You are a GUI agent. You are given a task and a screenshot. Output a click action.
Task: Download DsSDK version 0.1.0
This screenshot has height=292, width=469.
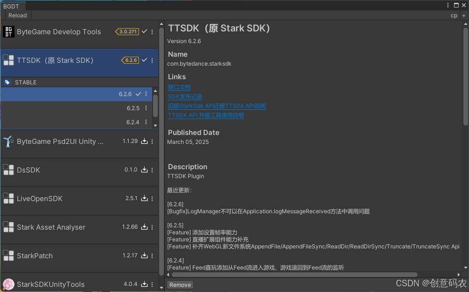(x=145, y=170)
